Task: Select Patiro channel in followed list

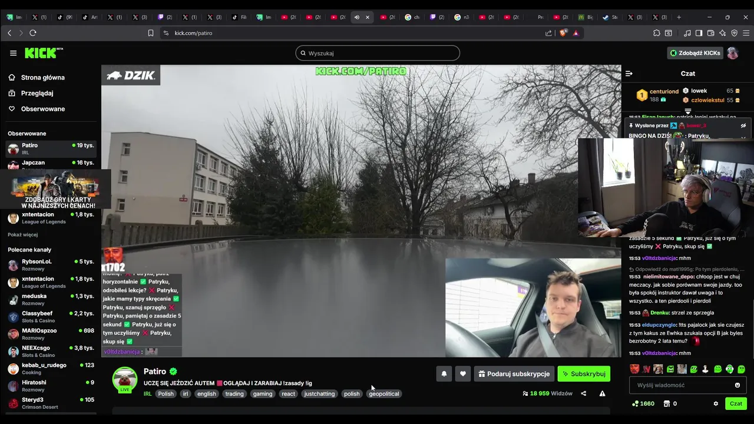Action: [51, 148]
